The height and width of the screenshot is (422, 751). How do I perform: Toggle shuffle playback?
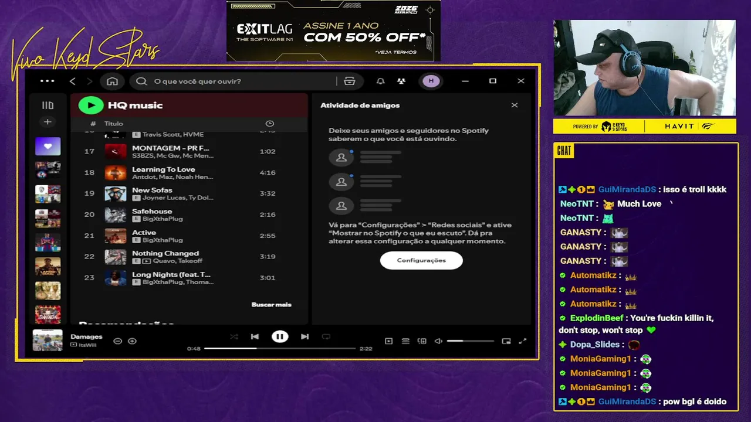234,336
